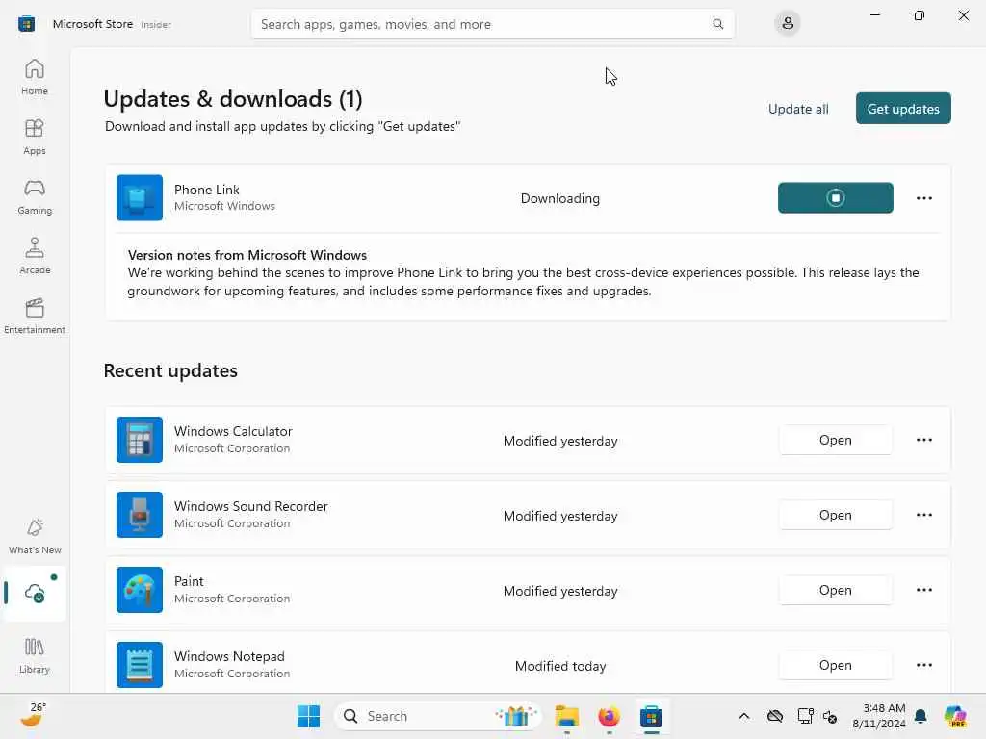
Task: Click the Recent updates heading
Action: coord(170,370)
